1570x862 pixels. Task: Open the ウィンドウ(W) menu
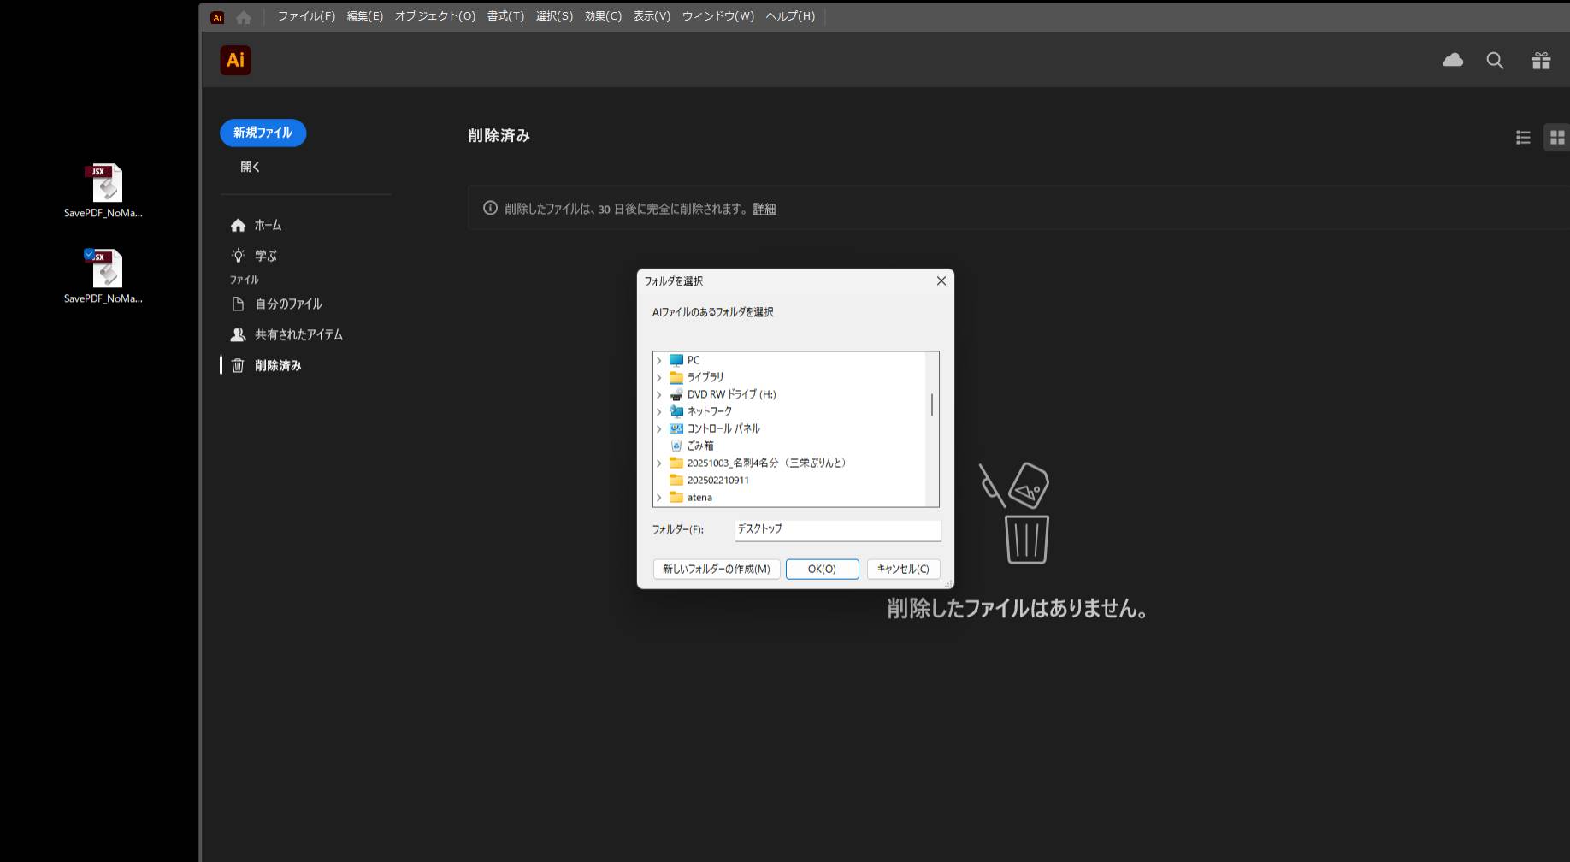click(717, 16)
